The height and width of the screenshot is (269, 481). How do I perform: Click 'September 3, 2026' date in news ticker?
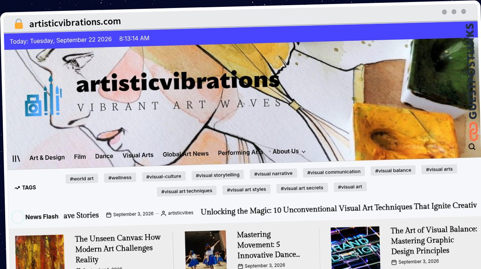133,214
